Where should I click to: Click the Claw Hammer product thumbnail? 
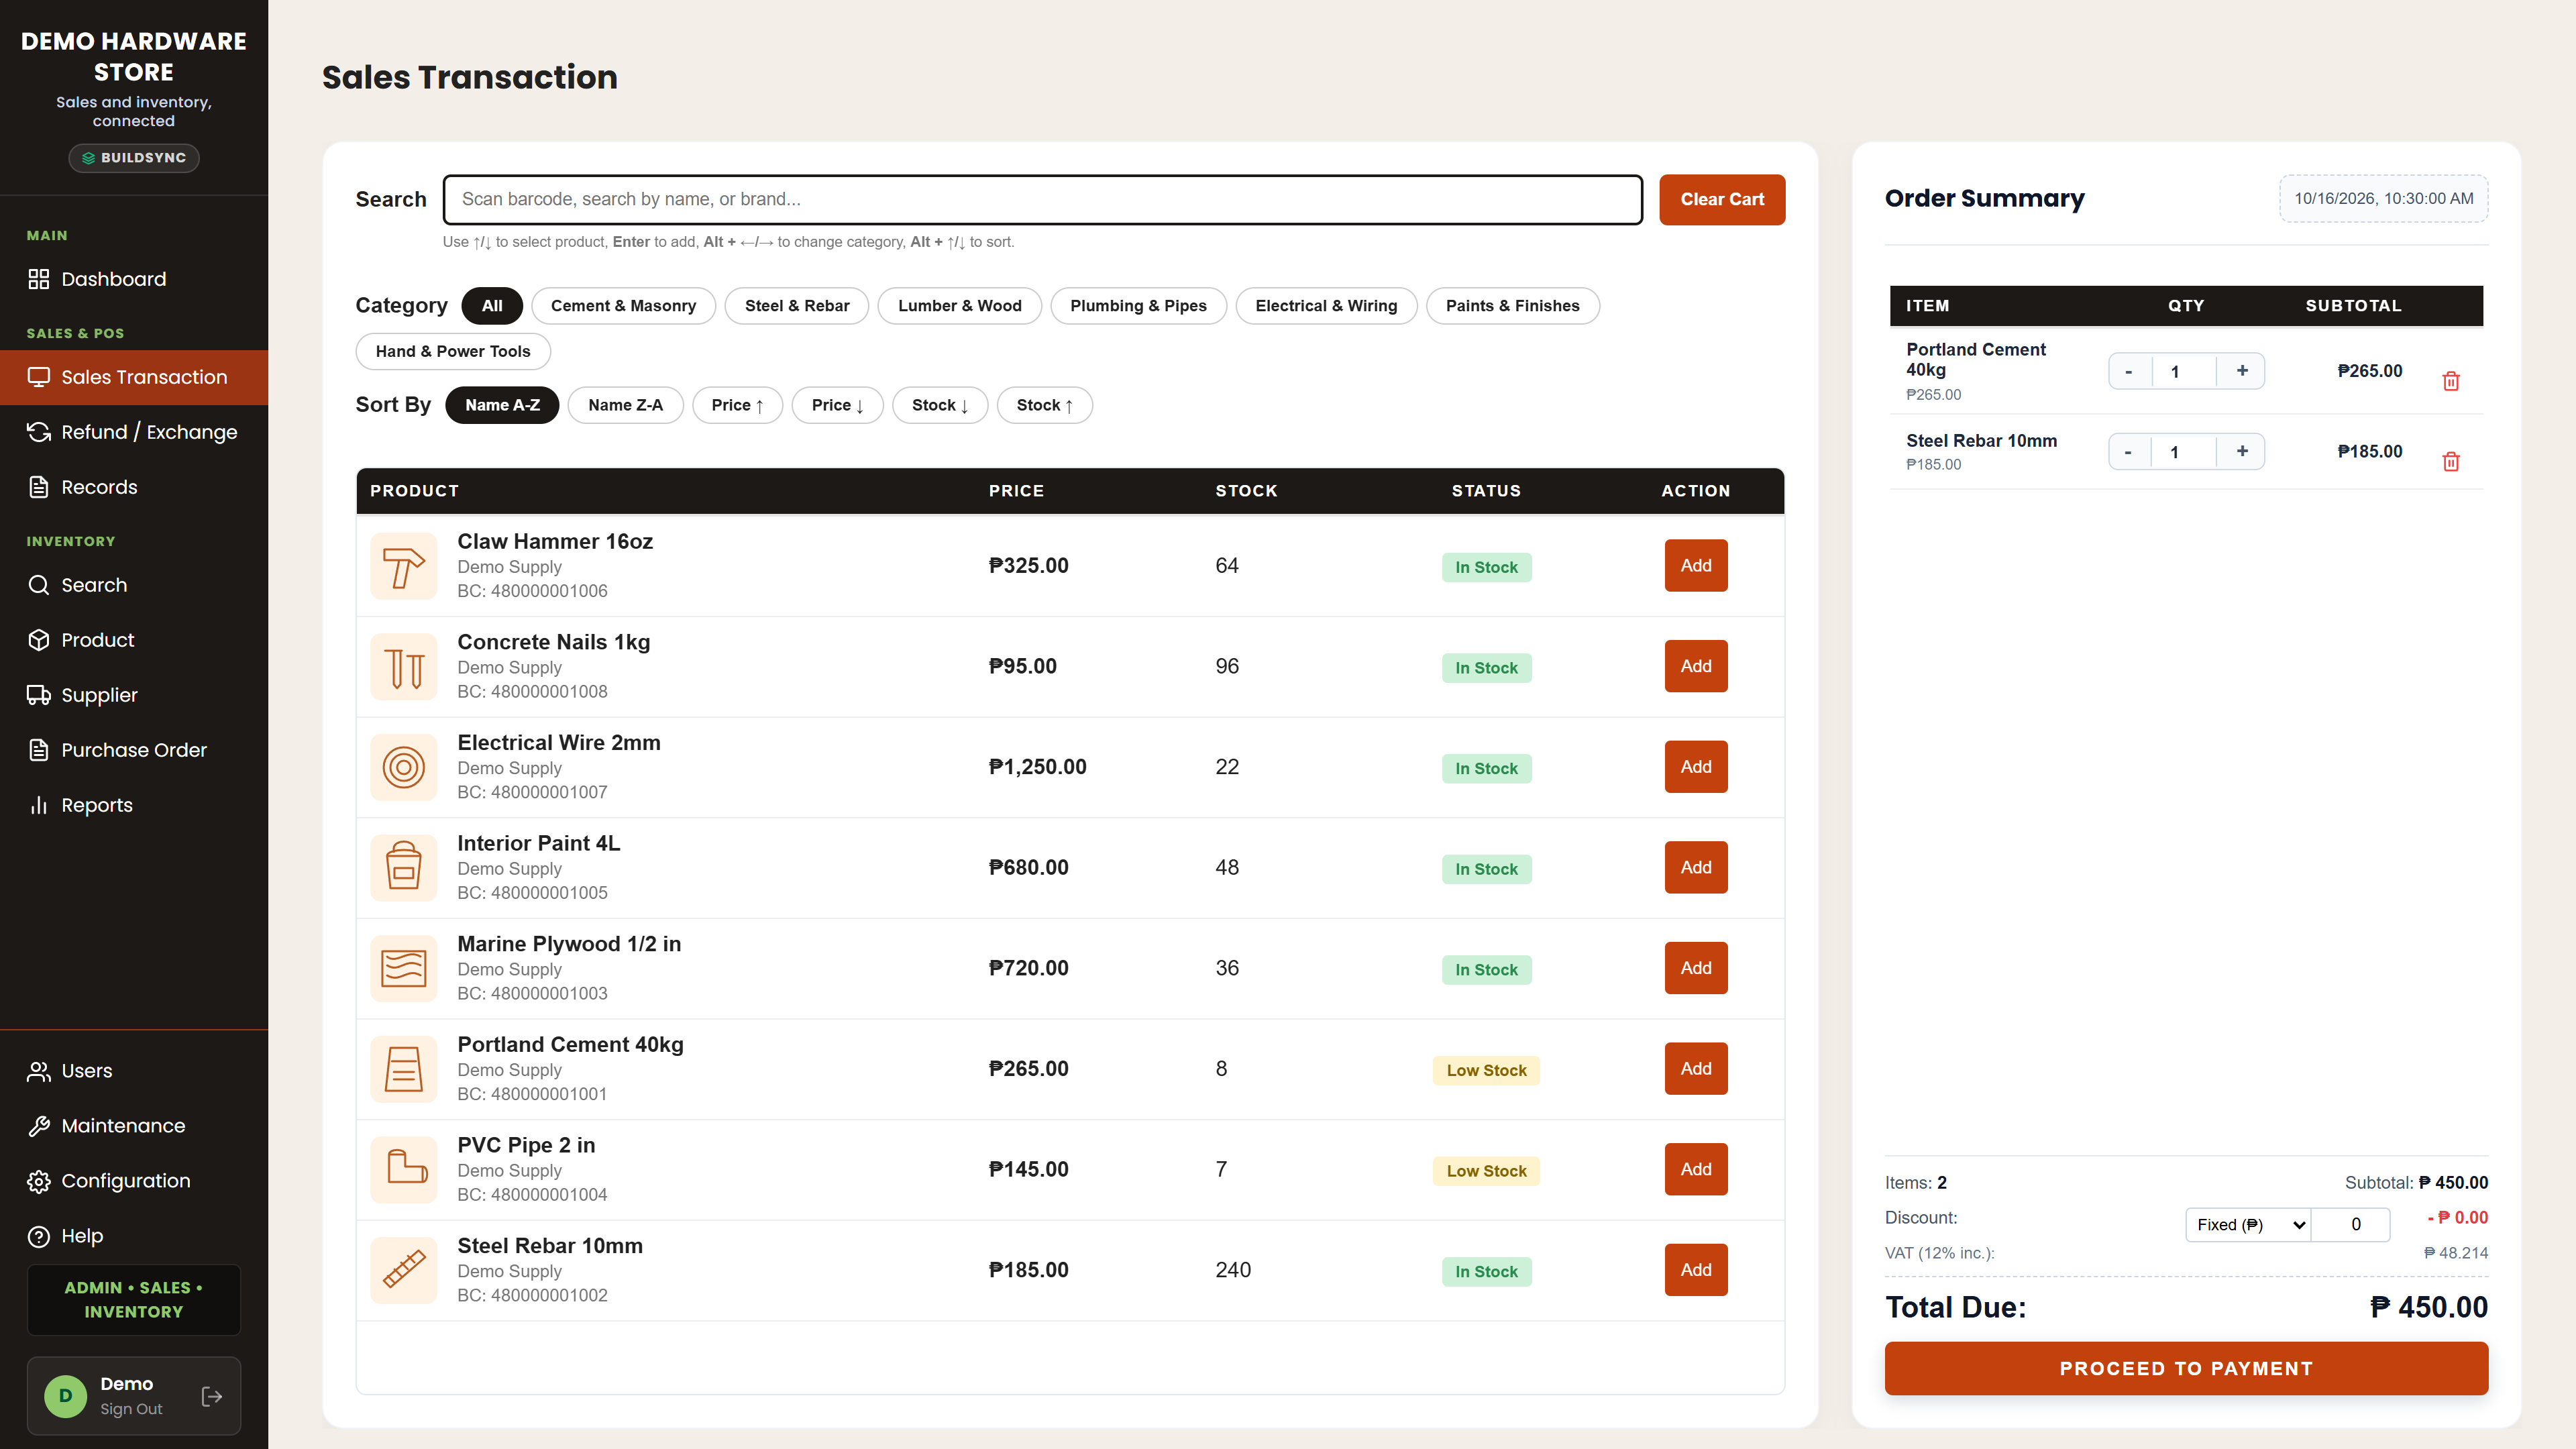404,566
